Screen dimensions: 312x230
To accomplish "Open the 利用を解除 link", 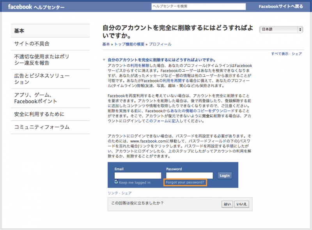I will 140,65.
